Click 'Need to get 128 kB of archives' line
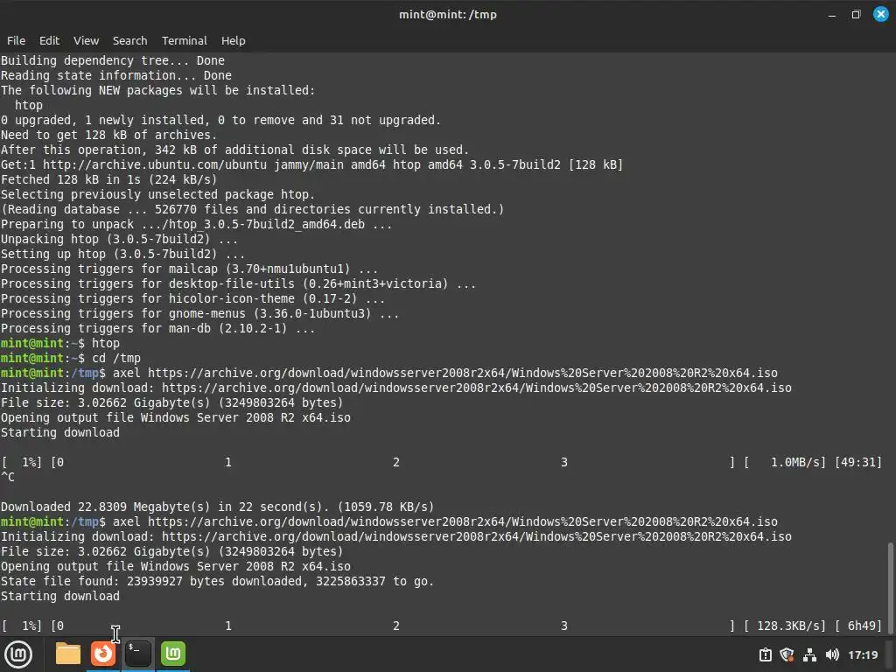Screen dimensions: 896x672 tap(108, 135)
